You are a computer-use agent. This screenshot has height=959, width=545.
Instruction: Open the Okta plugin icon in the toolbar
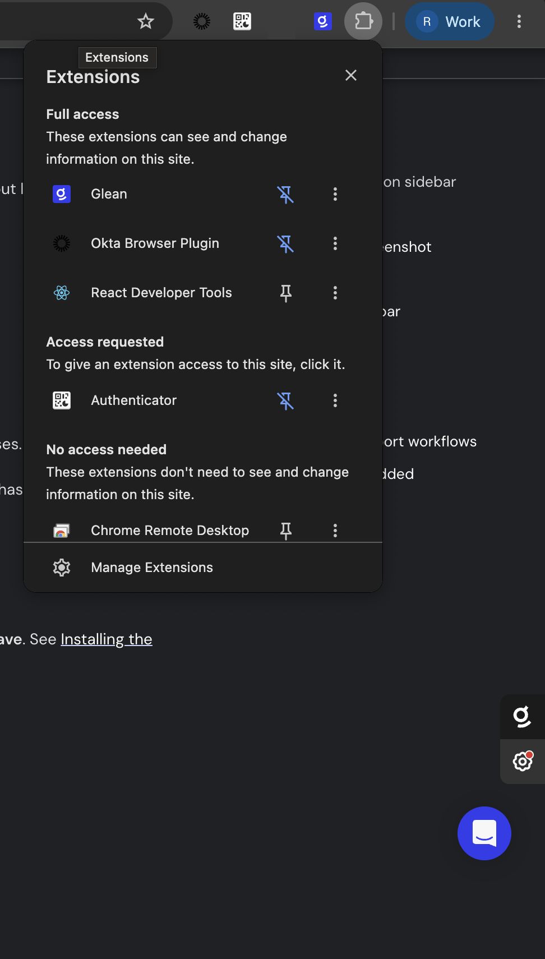tap(202, 21)
